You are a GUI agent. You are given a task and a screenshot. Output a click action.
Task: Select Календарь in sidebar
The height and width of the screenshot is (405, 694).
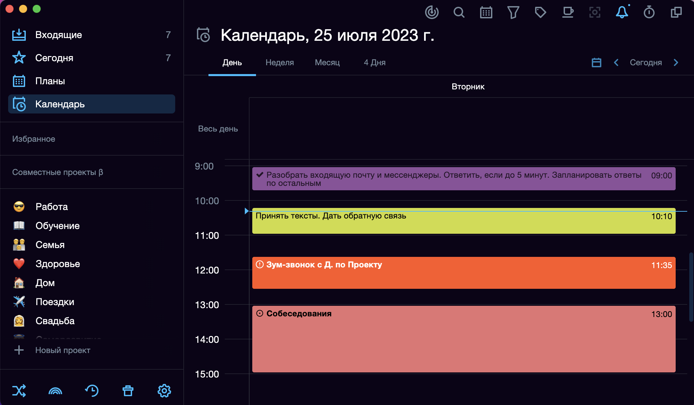pyautogui.click(x=92, y=104)
